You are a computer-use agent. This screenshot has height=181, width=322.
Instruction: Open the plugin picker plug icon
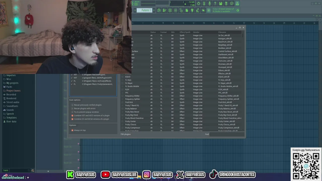coord(192,10)
